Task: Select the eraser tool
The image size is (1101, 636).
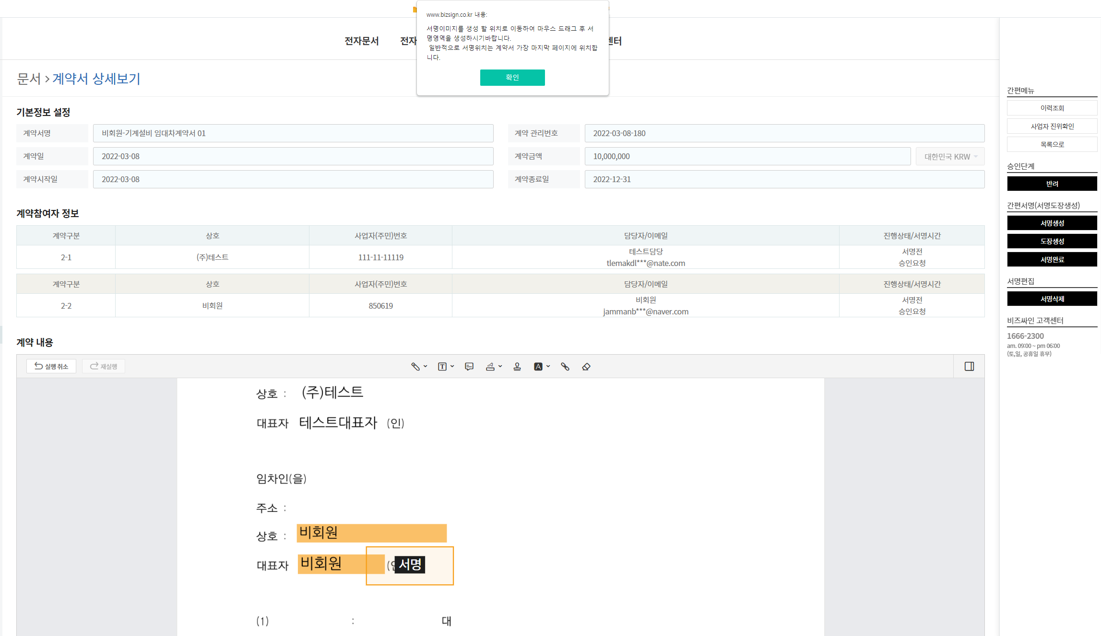Action: pyautogui.click(x=586, y=367)
